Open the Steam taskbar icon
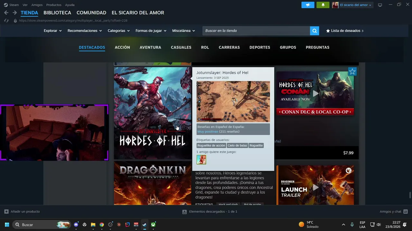Screen dimensions: 412x231 click(x=145, y=225)
